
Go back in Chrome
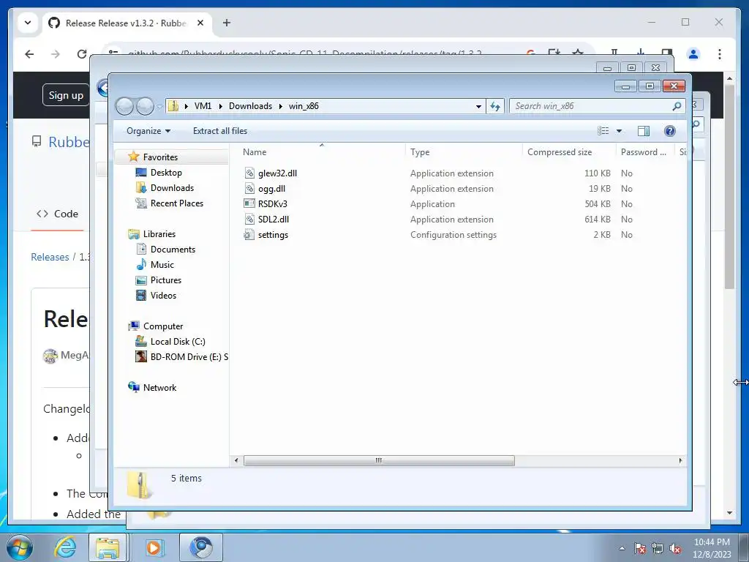coord(29,54)
